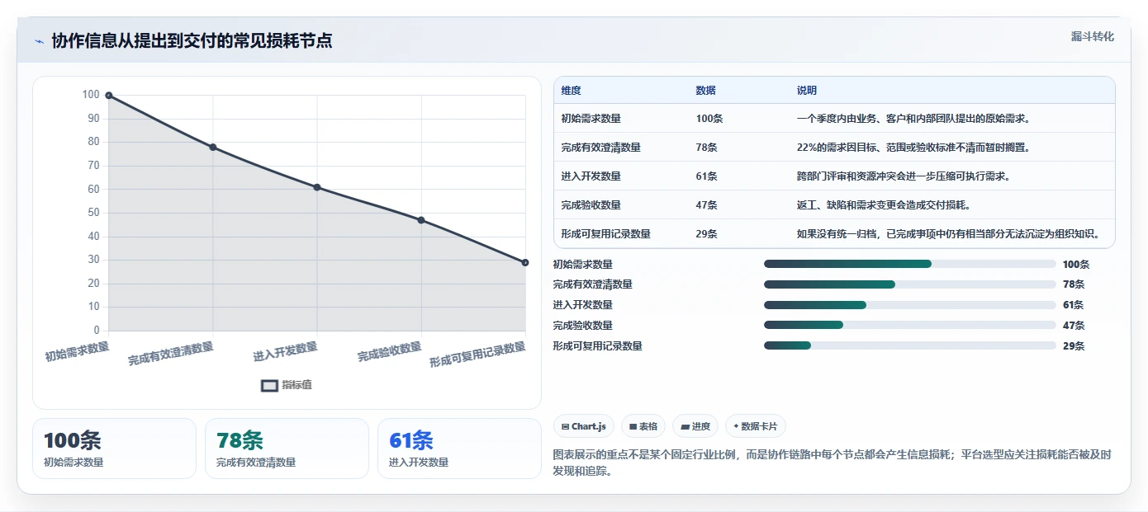This screenshot has height=512, width=1148.
Task: Click the 78条 value in the table
Action: 706,148
